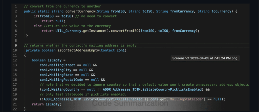Viewport: 259px width, 112px height.
Task: Click the opening brace on line 11
Action: 25,55
